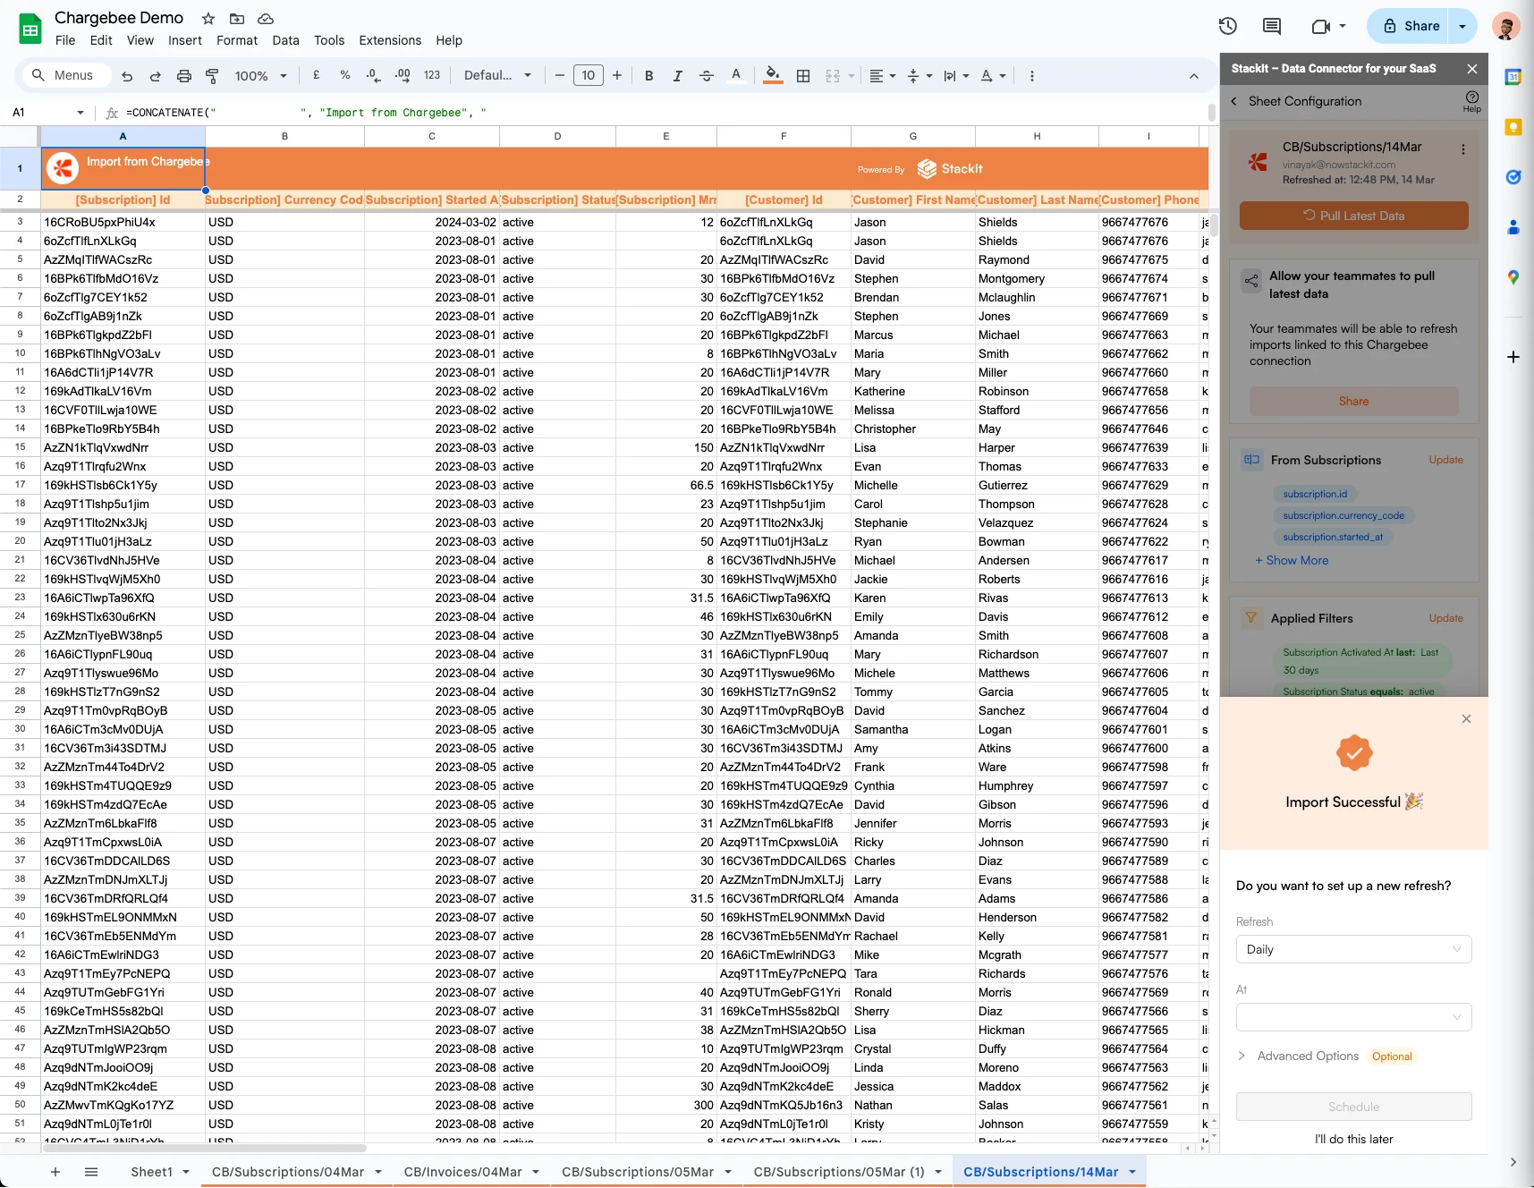Open the all sheets list
Image resolution: width=1534 pixels, height=1188 pixels.
pos(91,1172)
